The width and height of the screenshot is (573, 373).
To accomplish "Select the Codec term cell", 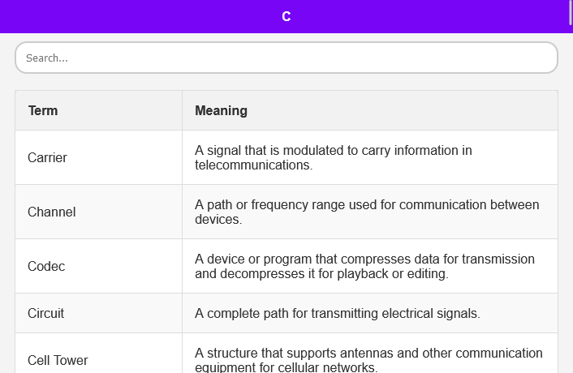I will (x=46, y=266).
